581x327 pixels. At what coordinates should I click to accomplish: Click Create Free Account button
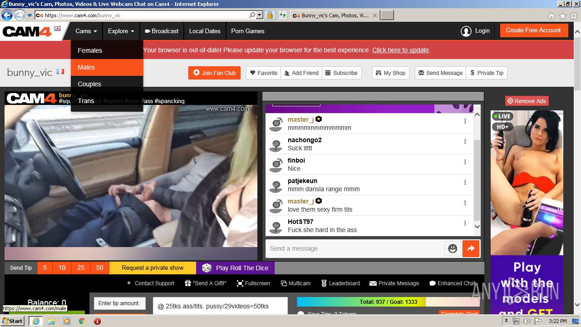click(x=533, y=30)
